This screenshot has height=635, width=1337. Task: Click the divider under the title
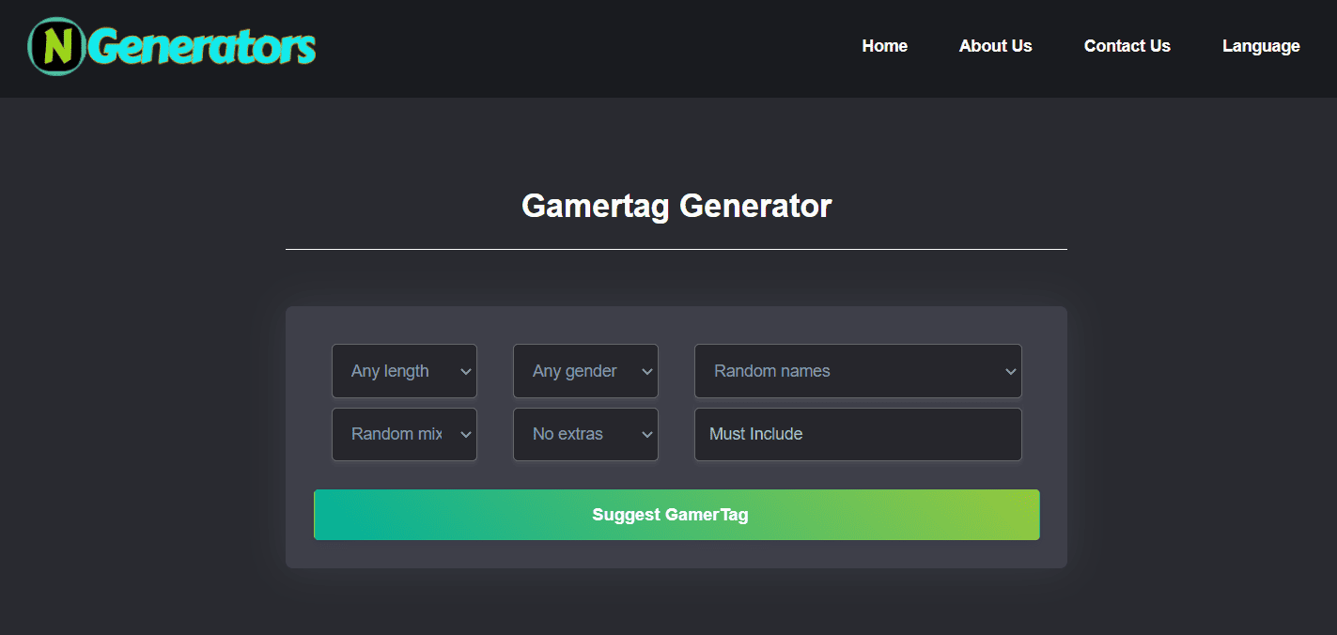(x=676, y=248)
